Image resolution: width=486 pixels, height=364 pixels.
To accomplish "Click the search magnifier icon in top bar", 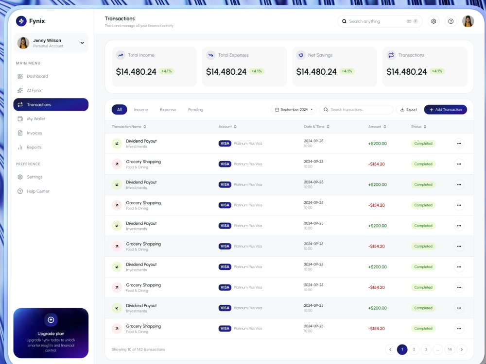I will point(344,21).
